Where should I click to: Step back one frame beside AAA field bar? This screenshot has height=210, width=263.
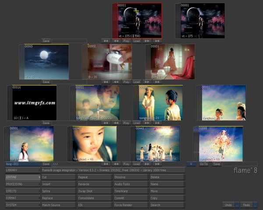pyautogui.click(x=116, y=164)
